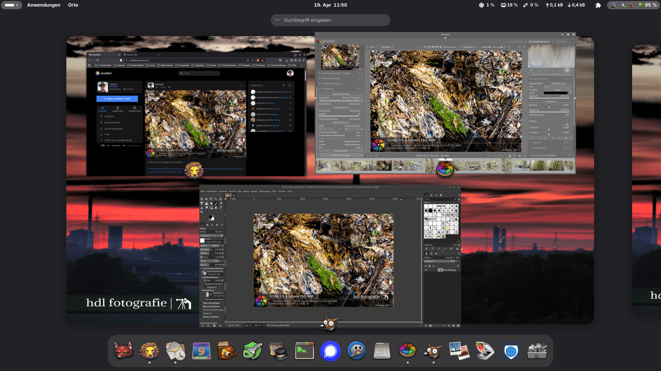Image resolution: width=661 pixels, height=371 pixels.
Task: Select the Text tool in GIMP toolbox
Action: [216, 208]
